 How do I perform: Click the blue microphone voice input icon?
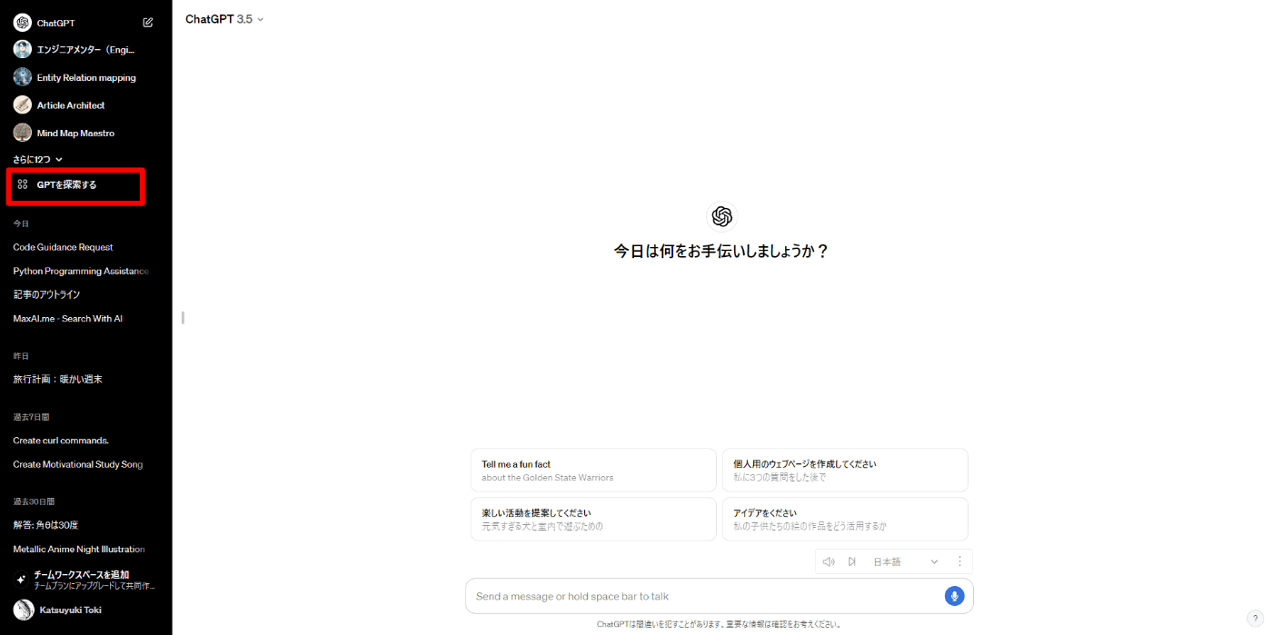(x=954, y=596)
